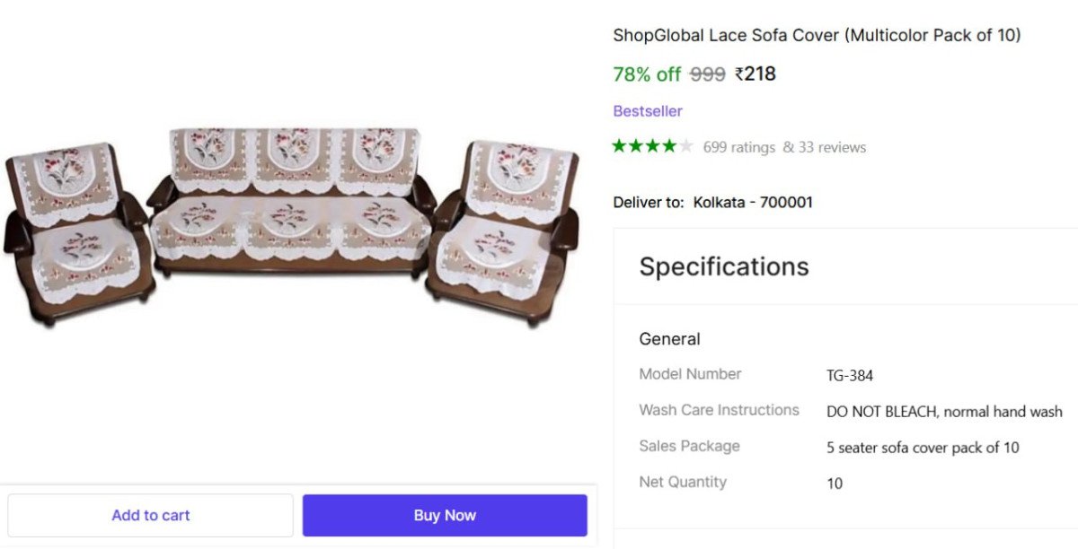The height and width of the screenshot is (549, 1078).
Task: View the 33 reviews link
Action: point(824,147)
